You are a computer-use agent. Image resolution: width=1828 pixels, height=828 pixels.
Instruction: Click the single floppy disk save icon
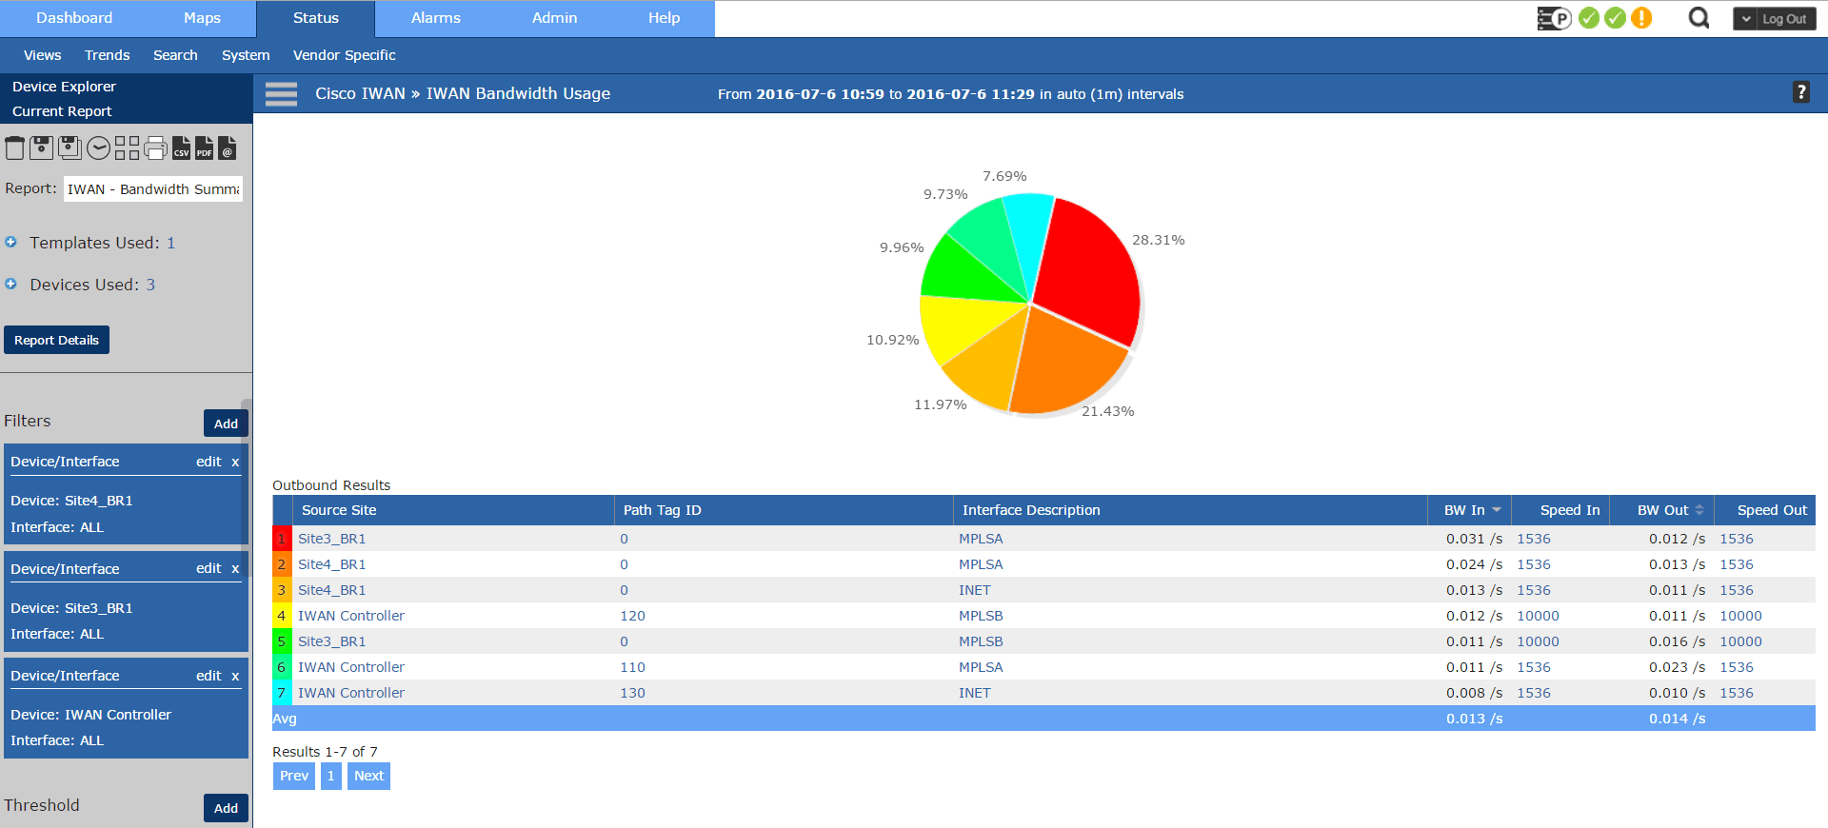[41, 148]
